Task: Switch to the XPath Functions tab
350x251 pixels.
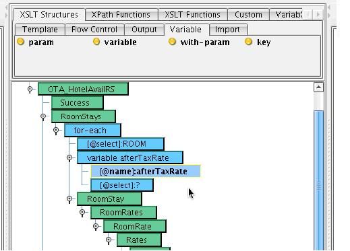Action: [121, 15]
